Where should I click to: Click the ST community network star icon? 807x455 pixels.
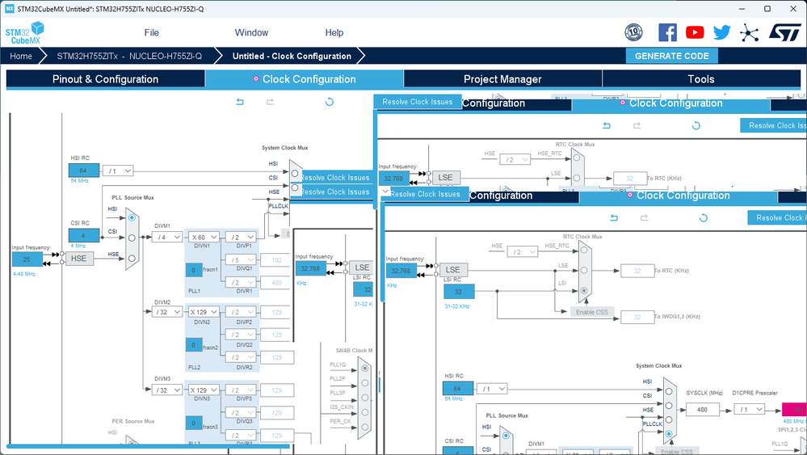(750, 33)
